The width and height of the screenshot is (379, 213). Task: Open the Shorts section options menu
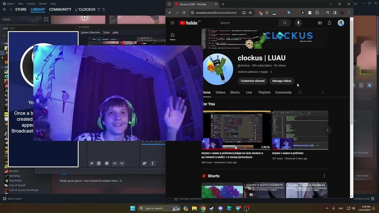tap(324, 176)
